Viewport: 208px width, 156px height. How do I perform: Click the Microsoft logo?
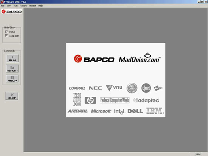pos(101,111)
